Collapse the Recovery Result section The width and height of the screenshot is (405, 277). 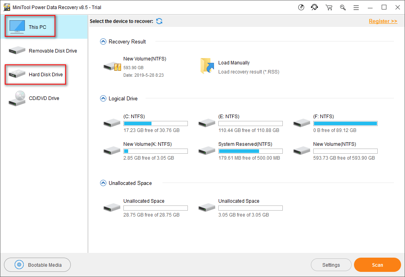coord(103,41)
